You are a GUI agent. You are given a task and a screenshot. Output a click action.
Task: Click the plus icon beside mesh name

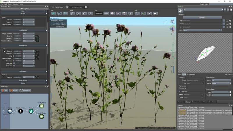[228, 10]
